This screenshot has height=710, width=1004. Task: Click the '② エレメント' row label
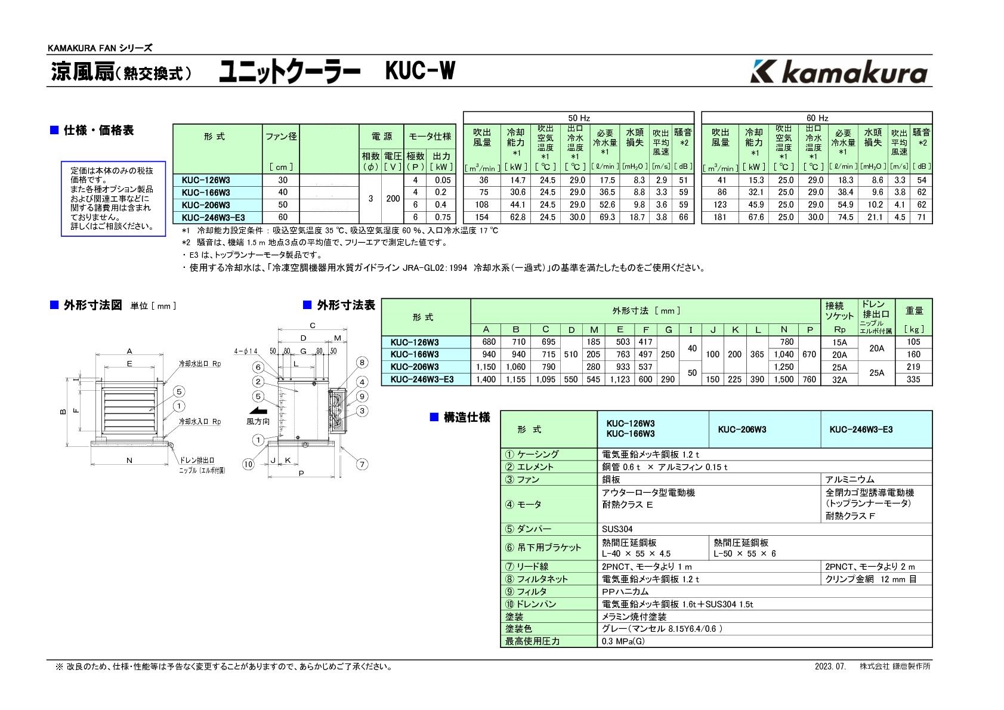530,467
